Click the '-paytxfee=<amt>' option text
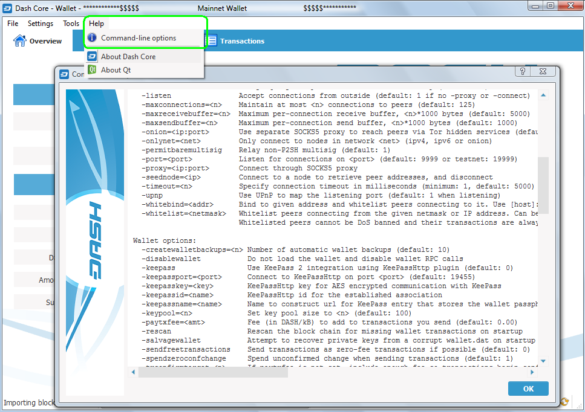 coord(173,322)
